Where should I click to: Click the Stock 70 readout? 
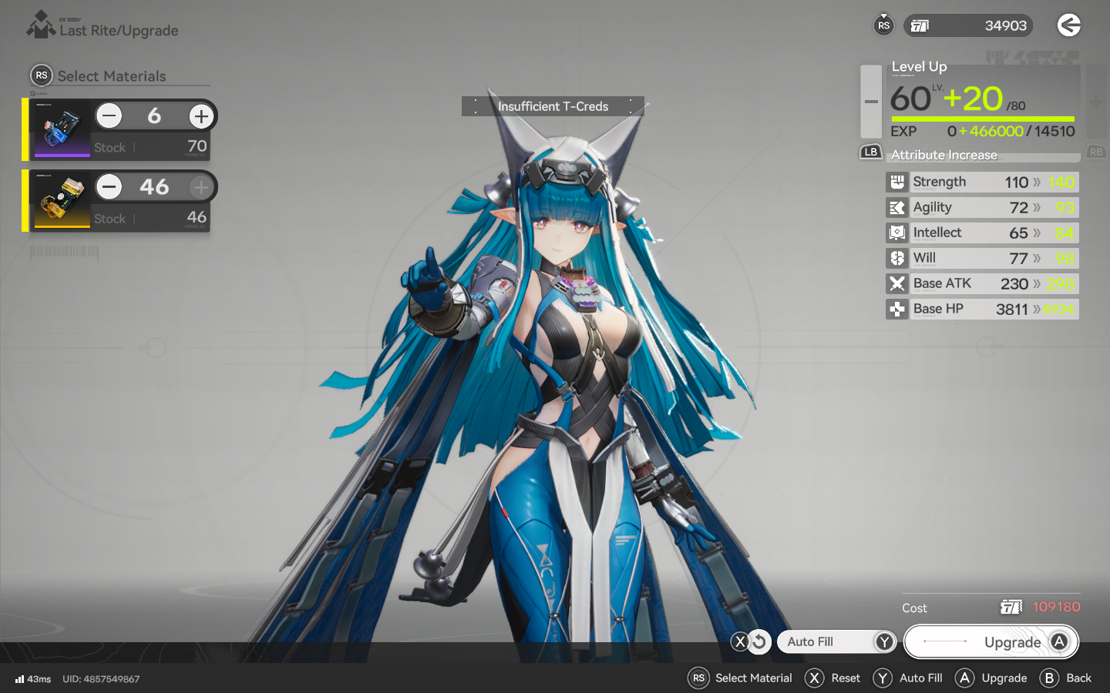(151, 146)
